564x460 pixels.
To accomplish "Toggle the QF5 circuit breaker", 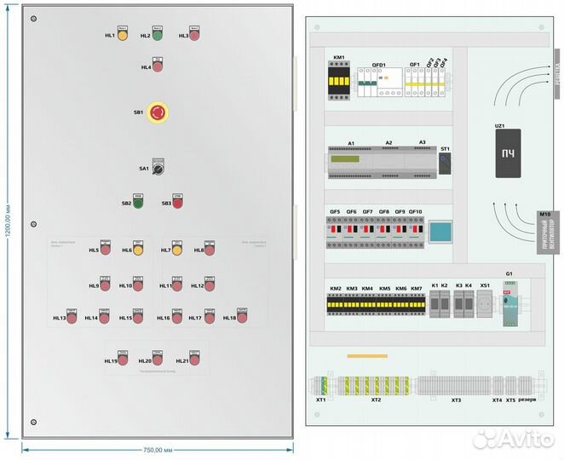I will click(x=335, y=231).
